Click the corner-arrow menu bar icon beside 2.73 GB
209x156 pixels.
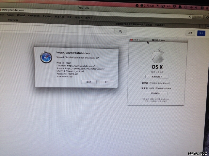157,6
